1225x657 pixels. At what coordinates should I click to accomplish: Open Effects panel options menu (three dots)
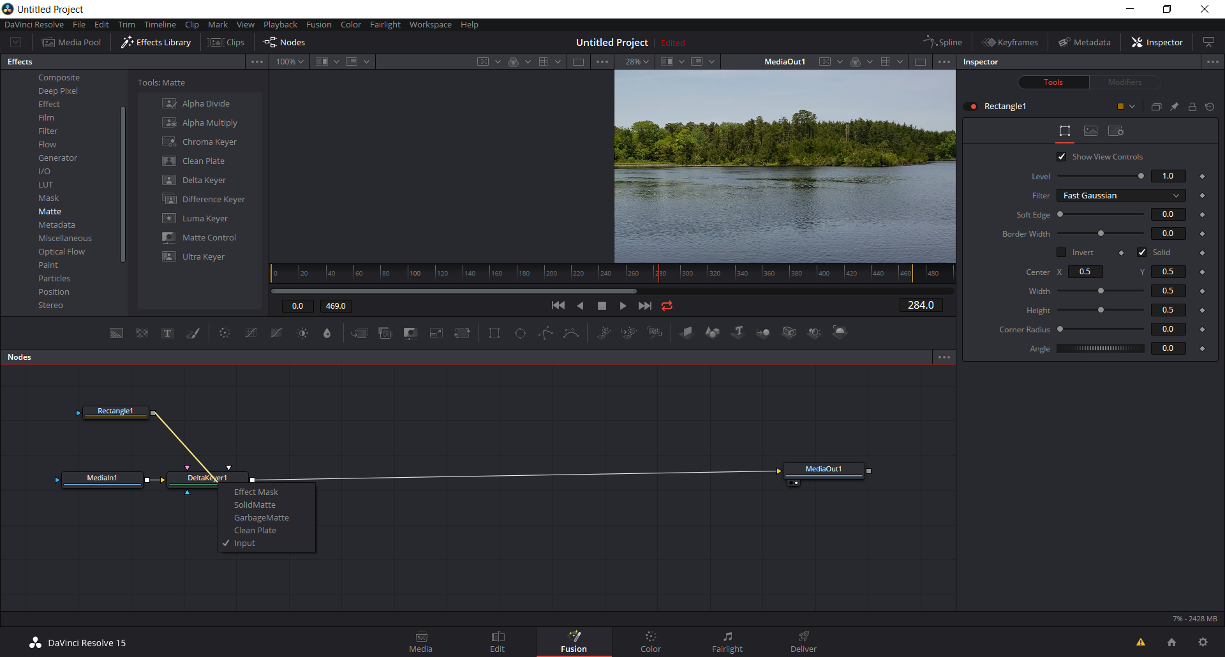point(257,62)
